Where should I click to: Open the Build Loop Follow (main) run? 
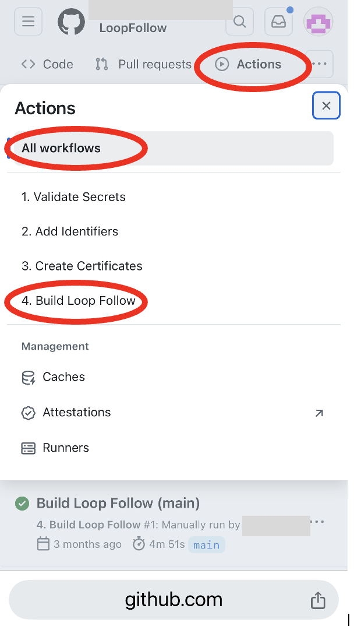[x=118, y=503]
